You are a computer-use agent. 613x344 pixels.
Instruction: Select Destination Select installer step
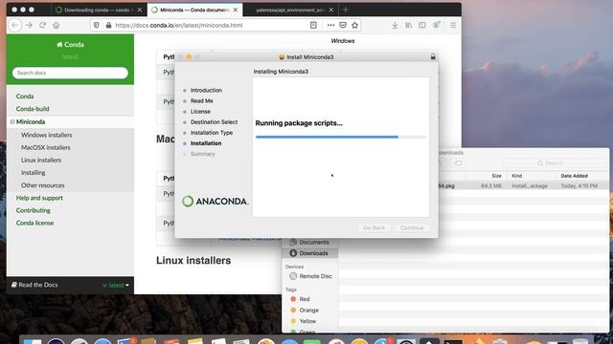tap(214, 122)
